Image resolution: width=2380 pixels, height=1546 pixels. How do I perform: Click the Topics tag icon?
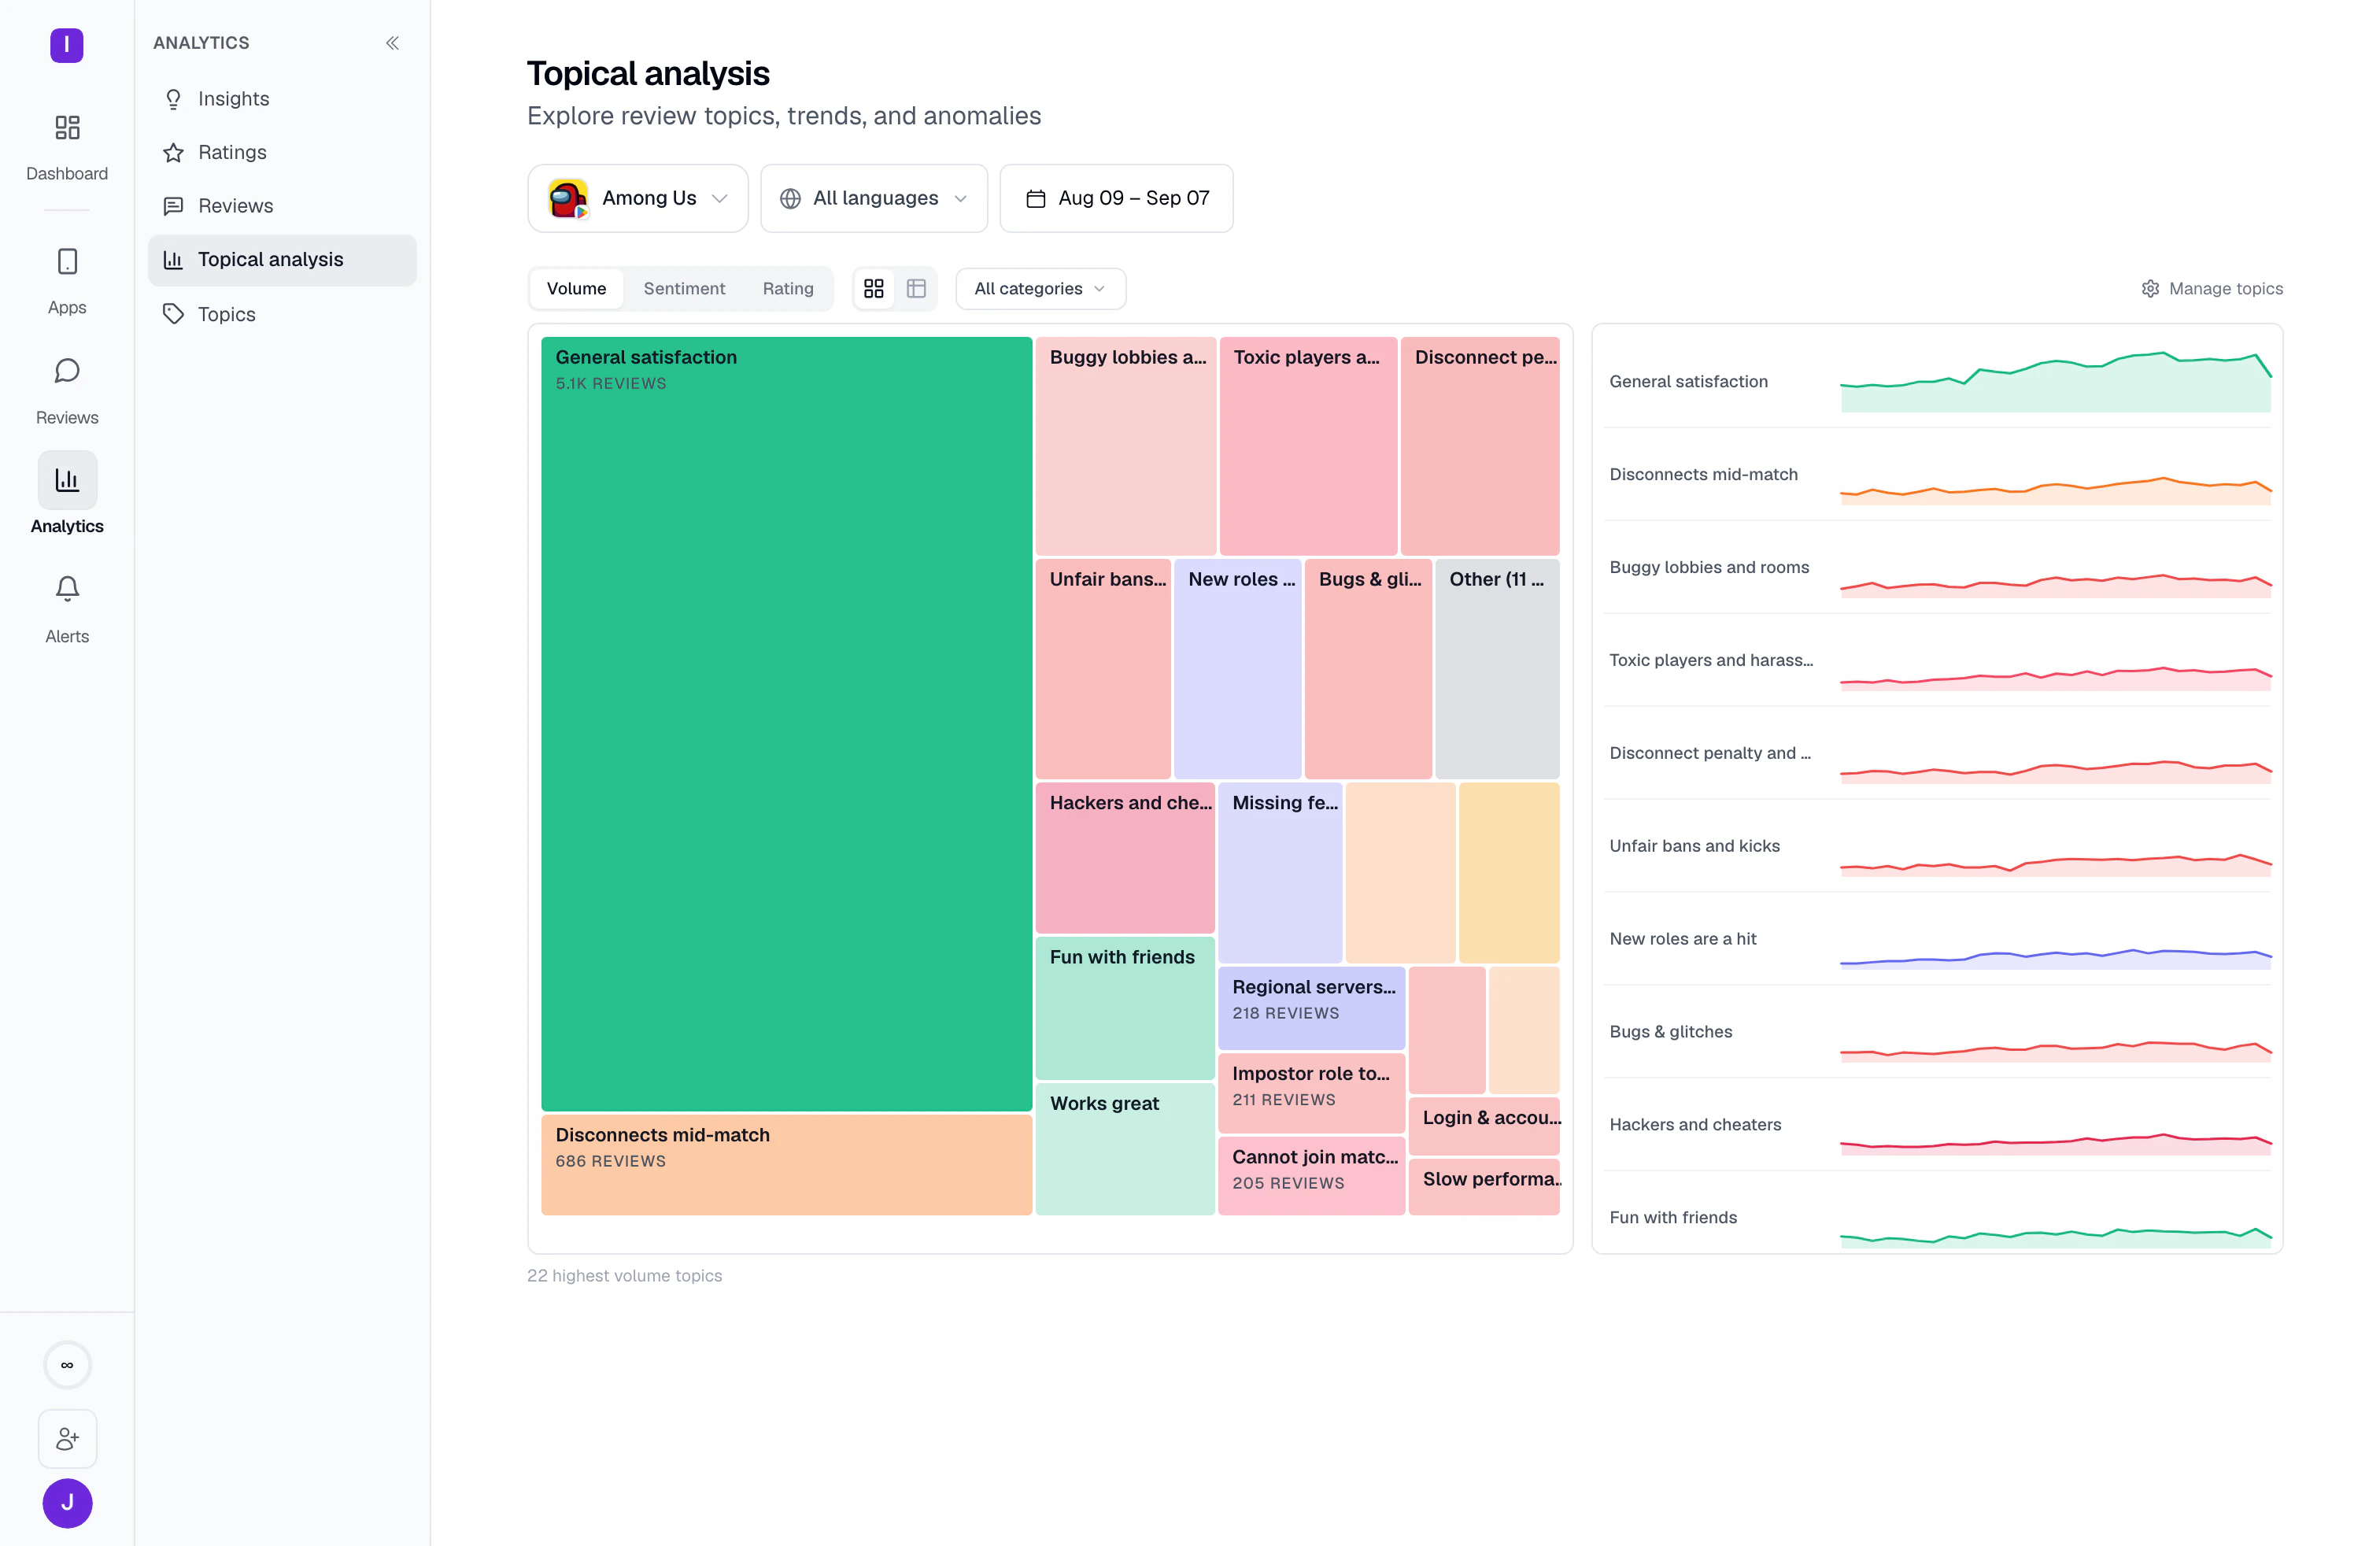coord(173,314)
